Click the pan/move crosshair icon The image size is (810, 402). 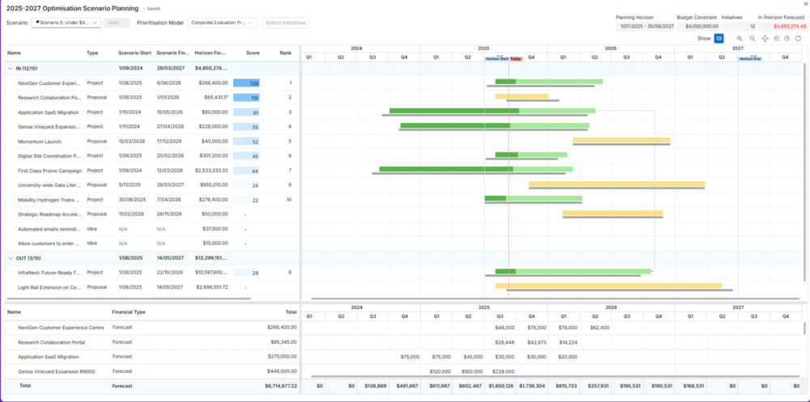tap(765, 38)
